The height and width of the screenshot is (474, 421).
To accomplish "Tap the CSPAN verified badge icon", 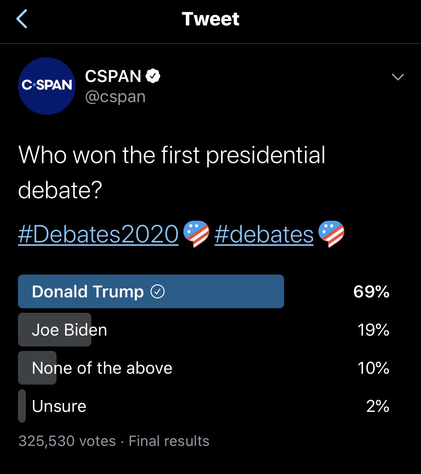I will coord(153,76).
